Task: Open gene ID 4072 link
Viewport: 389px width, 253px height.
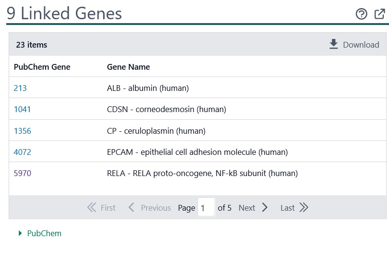Action: pos(22,152)
